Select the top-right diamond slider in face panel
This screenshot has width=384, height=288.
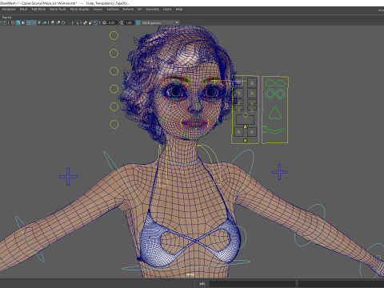(x=252, y=83)
